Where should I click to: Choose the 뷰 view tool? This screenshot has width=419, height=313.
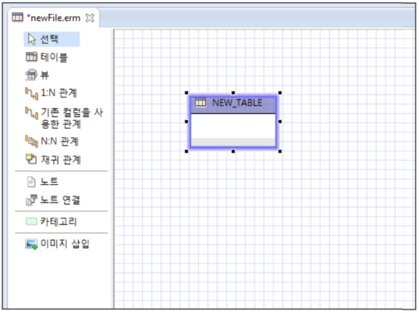click(37, 75)
